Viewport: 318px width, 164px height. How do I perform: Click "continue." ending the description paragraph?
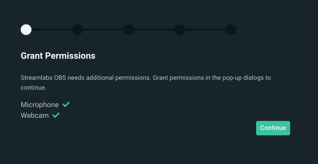tap(33, 88)
